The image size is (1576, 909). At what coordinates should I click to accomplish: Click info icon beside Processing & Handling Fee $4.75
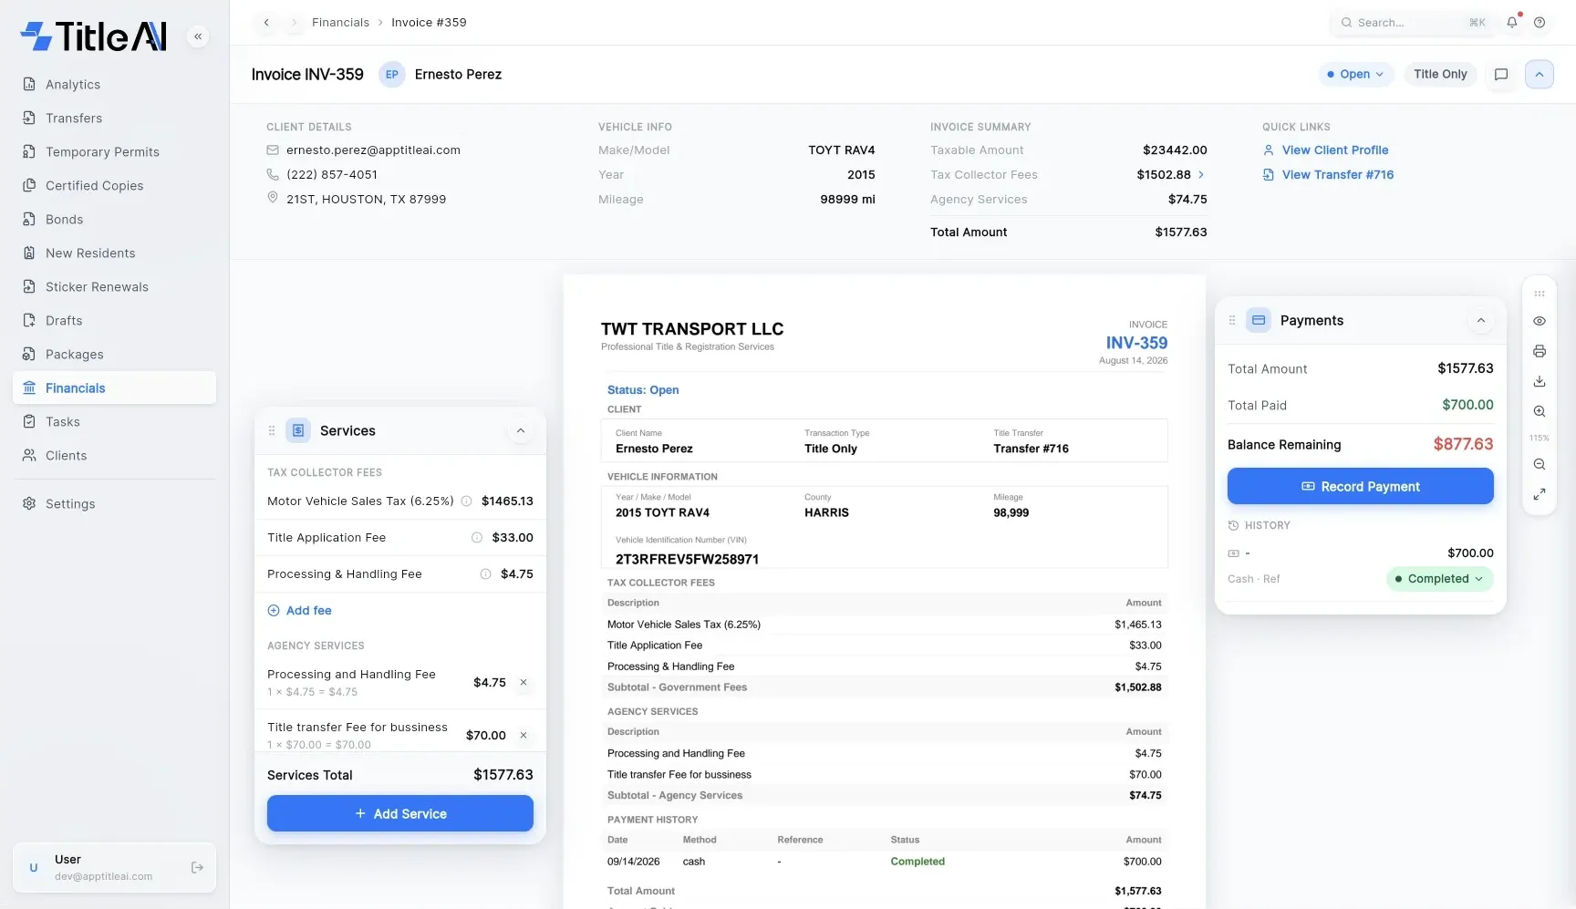pos(485,573)
